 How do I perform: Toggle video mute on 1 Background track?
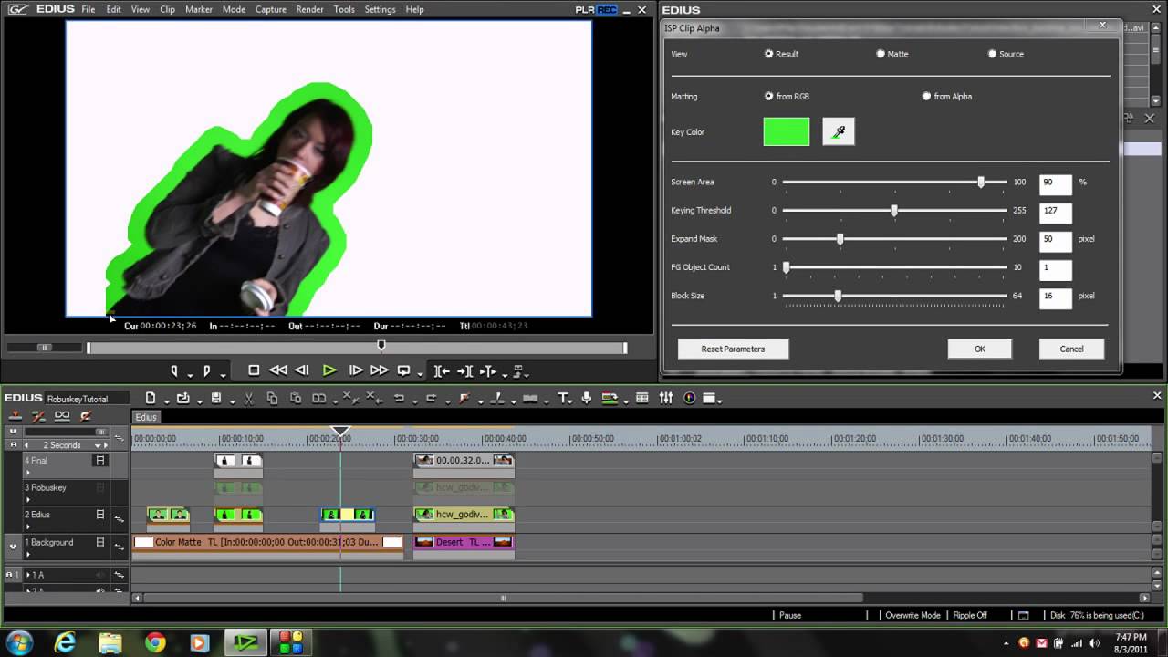click(100, 542)
